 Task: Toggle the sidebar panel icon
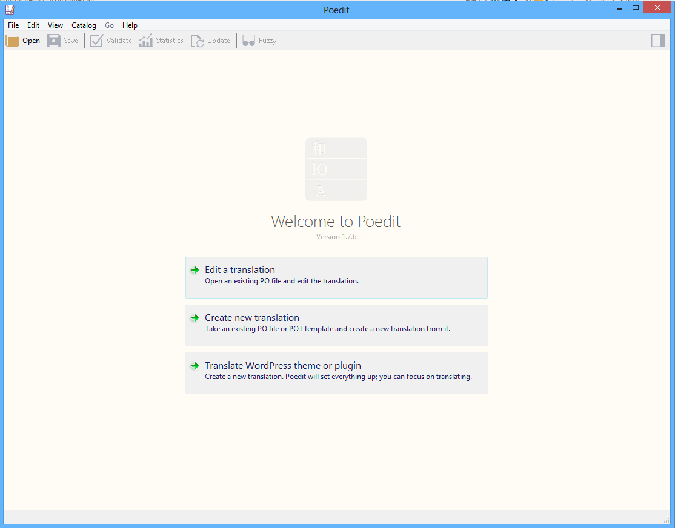coord(658,41)
